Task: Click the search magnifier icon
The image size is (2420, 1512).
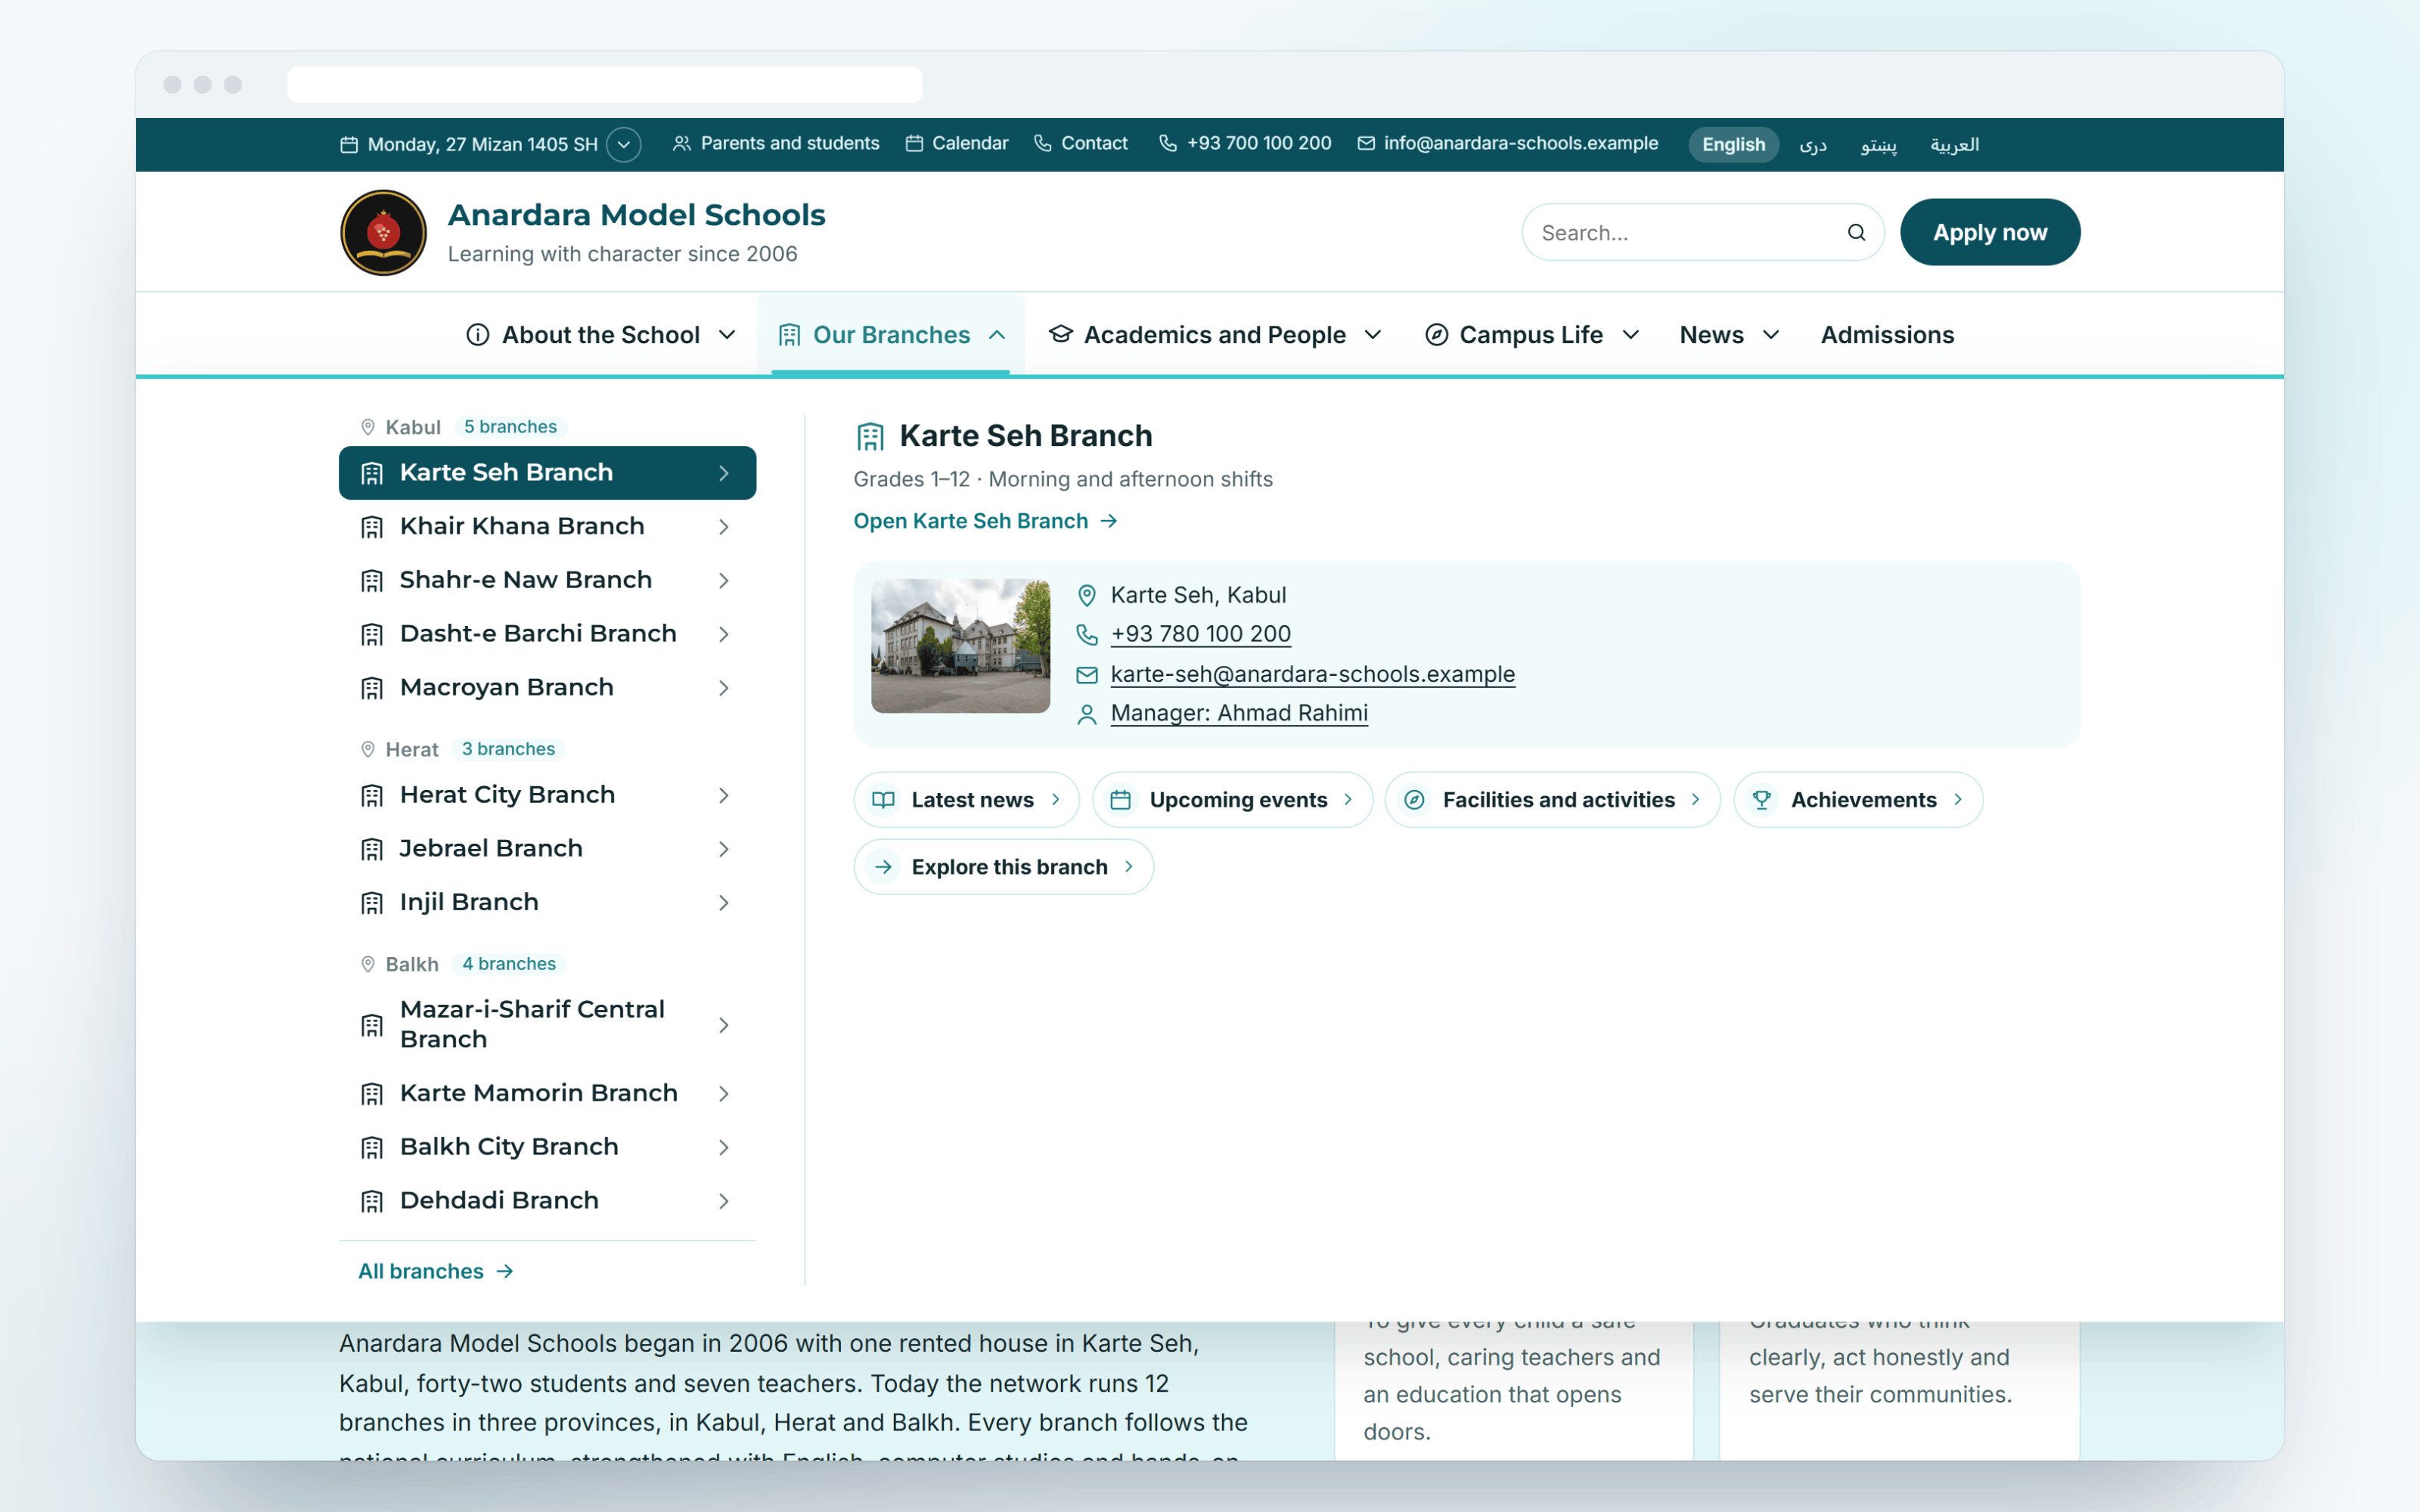Action: point(1856,232)
